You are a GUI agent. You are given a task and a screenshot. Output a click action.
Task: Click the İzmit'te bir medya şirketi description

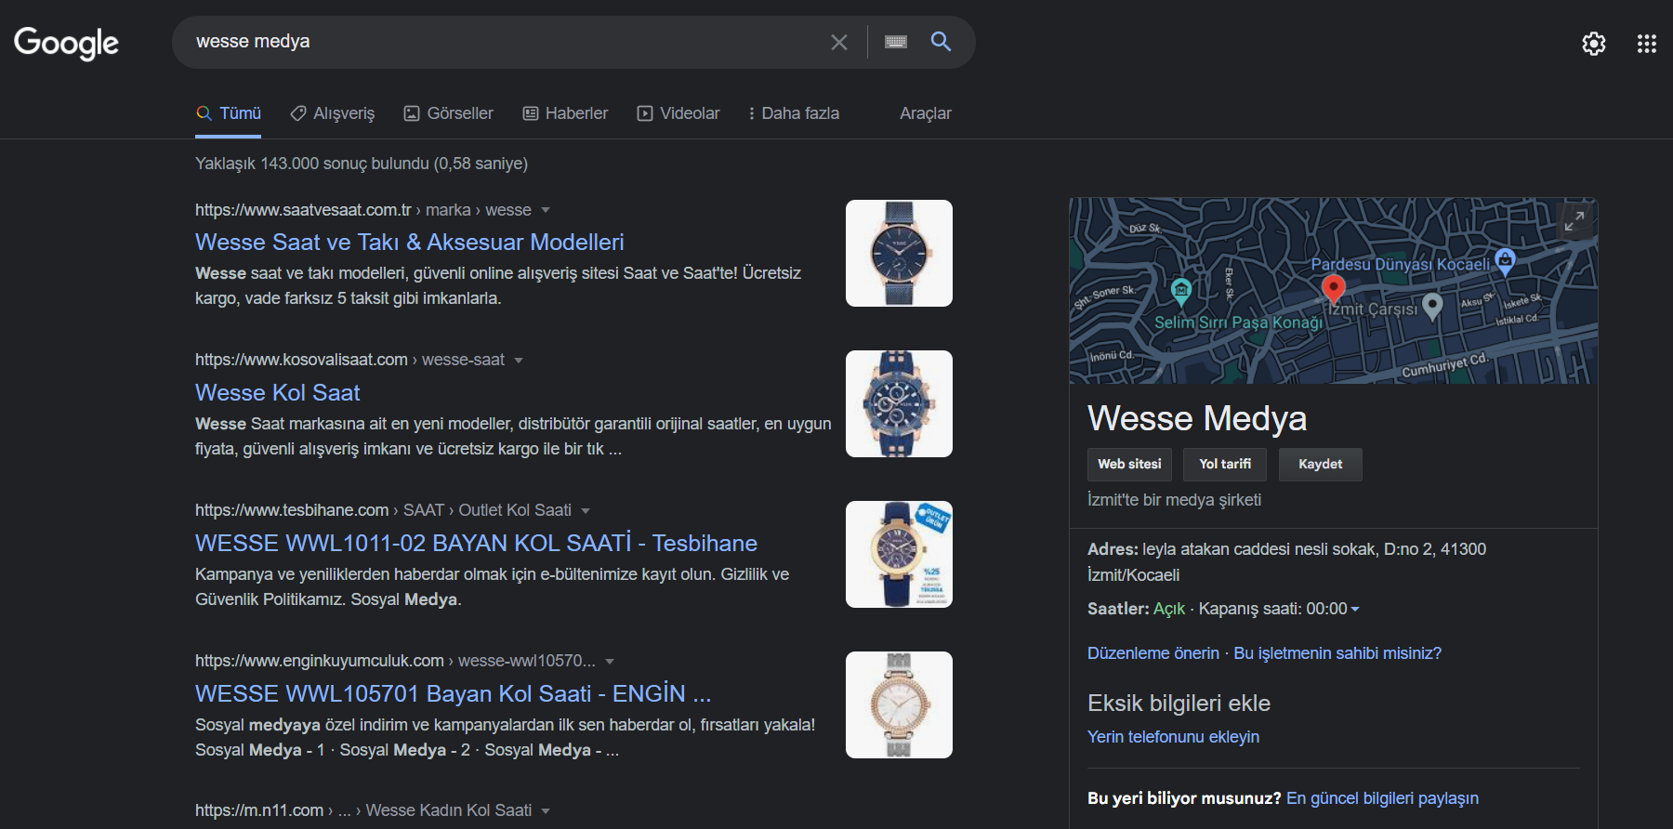click(x=1174, y=500)
